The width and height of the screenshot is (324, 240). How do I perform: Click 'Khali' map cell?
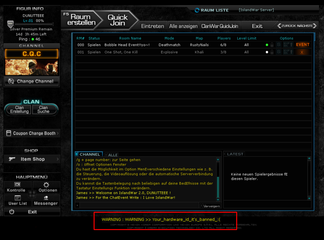pyautogui.click(x=199, y=52)
